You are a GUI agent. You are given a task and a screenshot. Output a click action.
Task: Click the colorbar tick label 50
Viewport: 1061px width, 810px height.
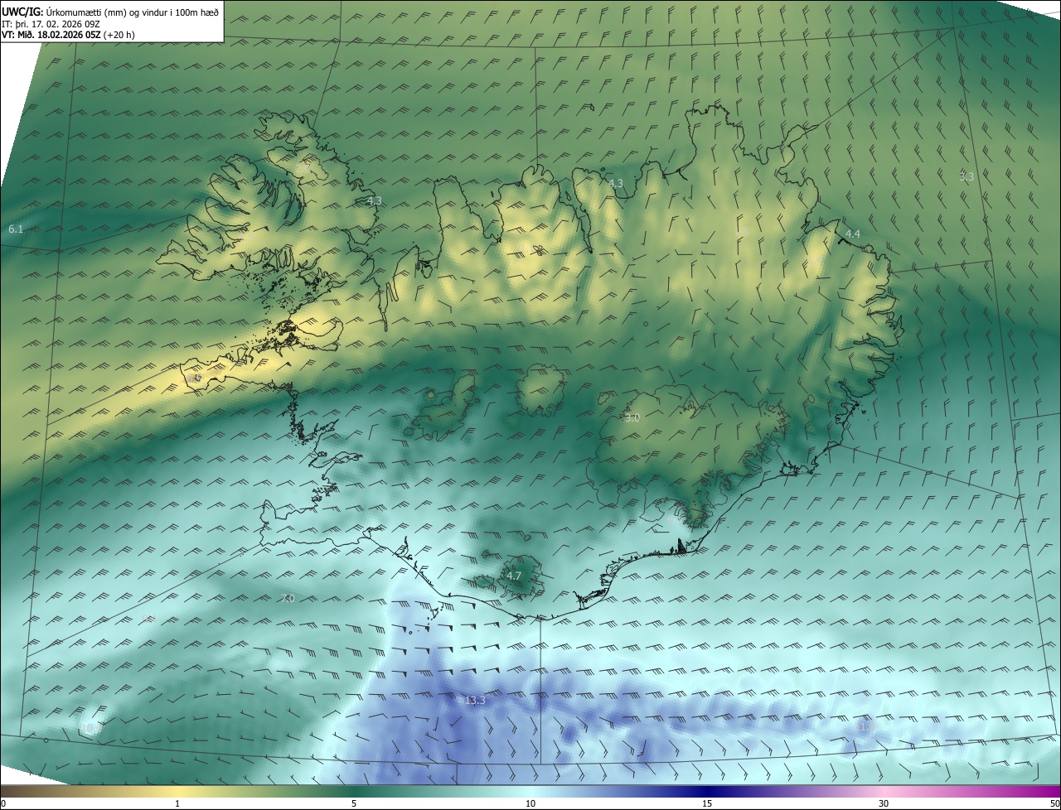pyautogui.click(x=1054, y=803)
